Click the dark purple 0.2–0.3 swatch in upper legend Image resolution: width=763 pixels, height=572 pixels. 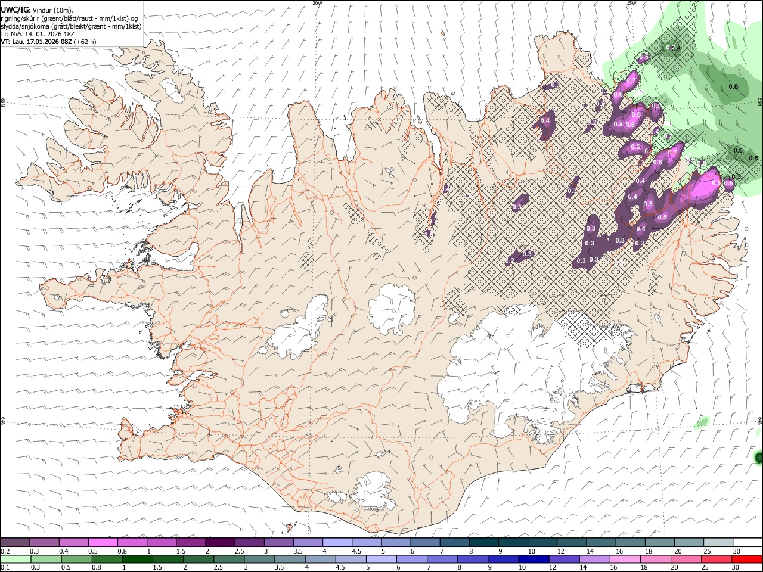click(x=15, y=542)
